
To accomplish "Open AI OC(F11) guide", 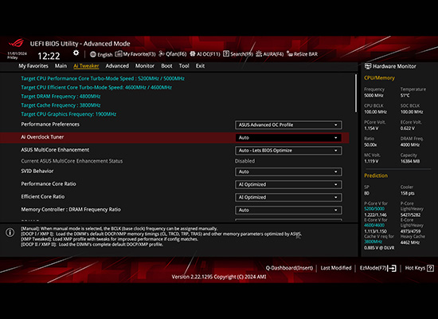I will click(x=205, y=54).
